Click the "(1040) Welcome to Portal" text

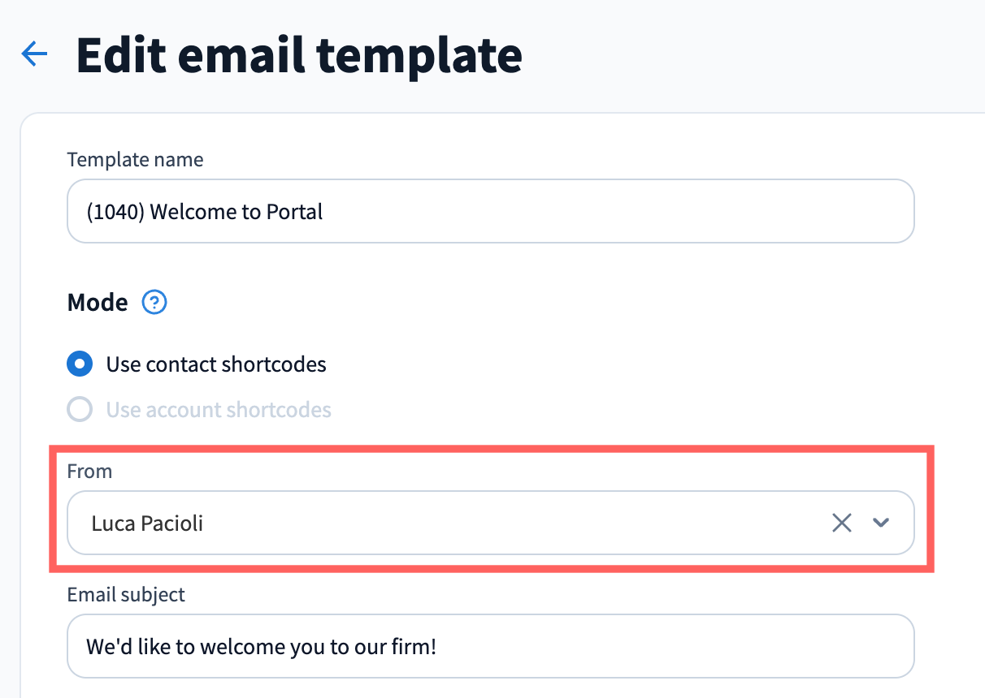(205, 212)
